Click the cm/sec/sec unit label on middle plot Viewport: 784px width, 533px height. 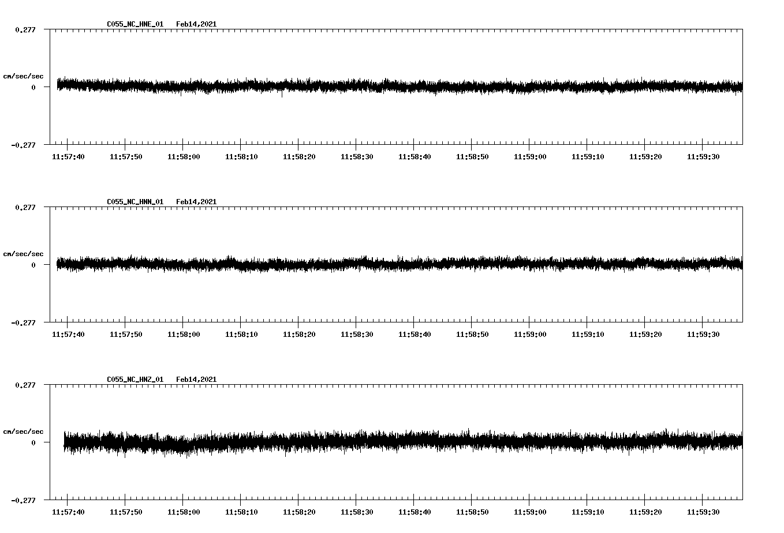(x=24, y=253)
